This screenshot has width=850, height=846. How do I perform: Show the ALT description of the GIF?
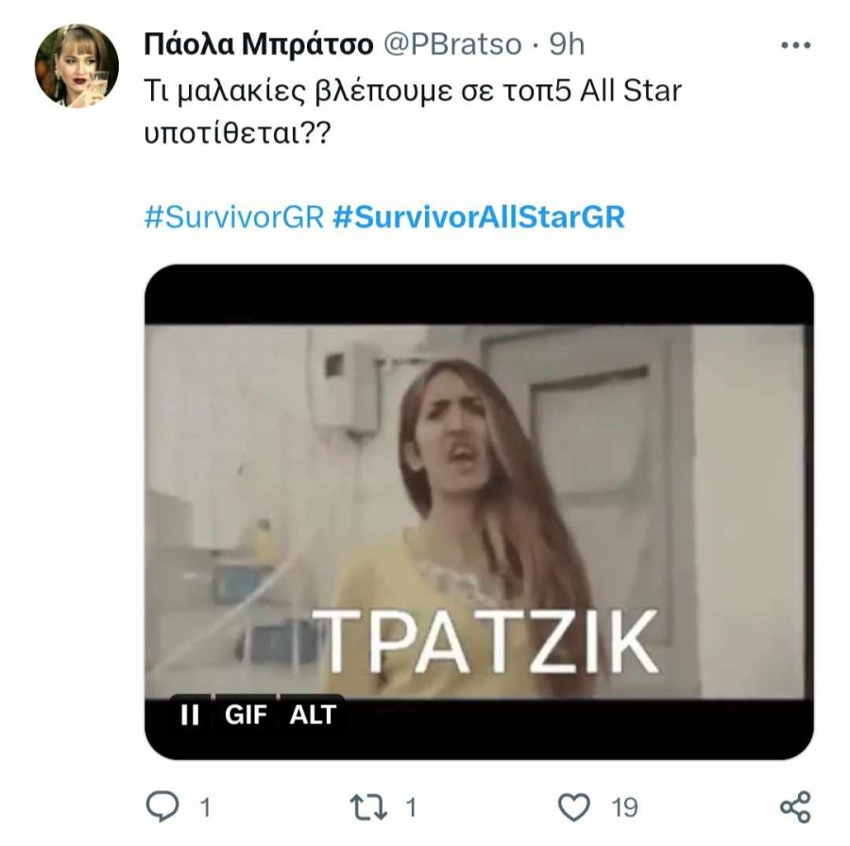(313, 715)
